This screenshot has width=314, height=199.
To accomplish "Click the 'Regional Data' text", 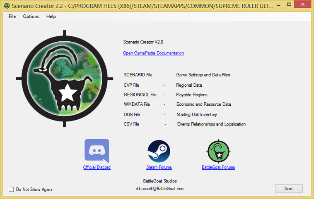I will tap(189, 85).
